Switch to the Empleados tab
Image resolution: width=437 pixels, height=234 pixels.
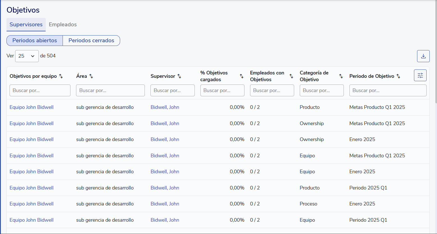click(x=63, y=25)
